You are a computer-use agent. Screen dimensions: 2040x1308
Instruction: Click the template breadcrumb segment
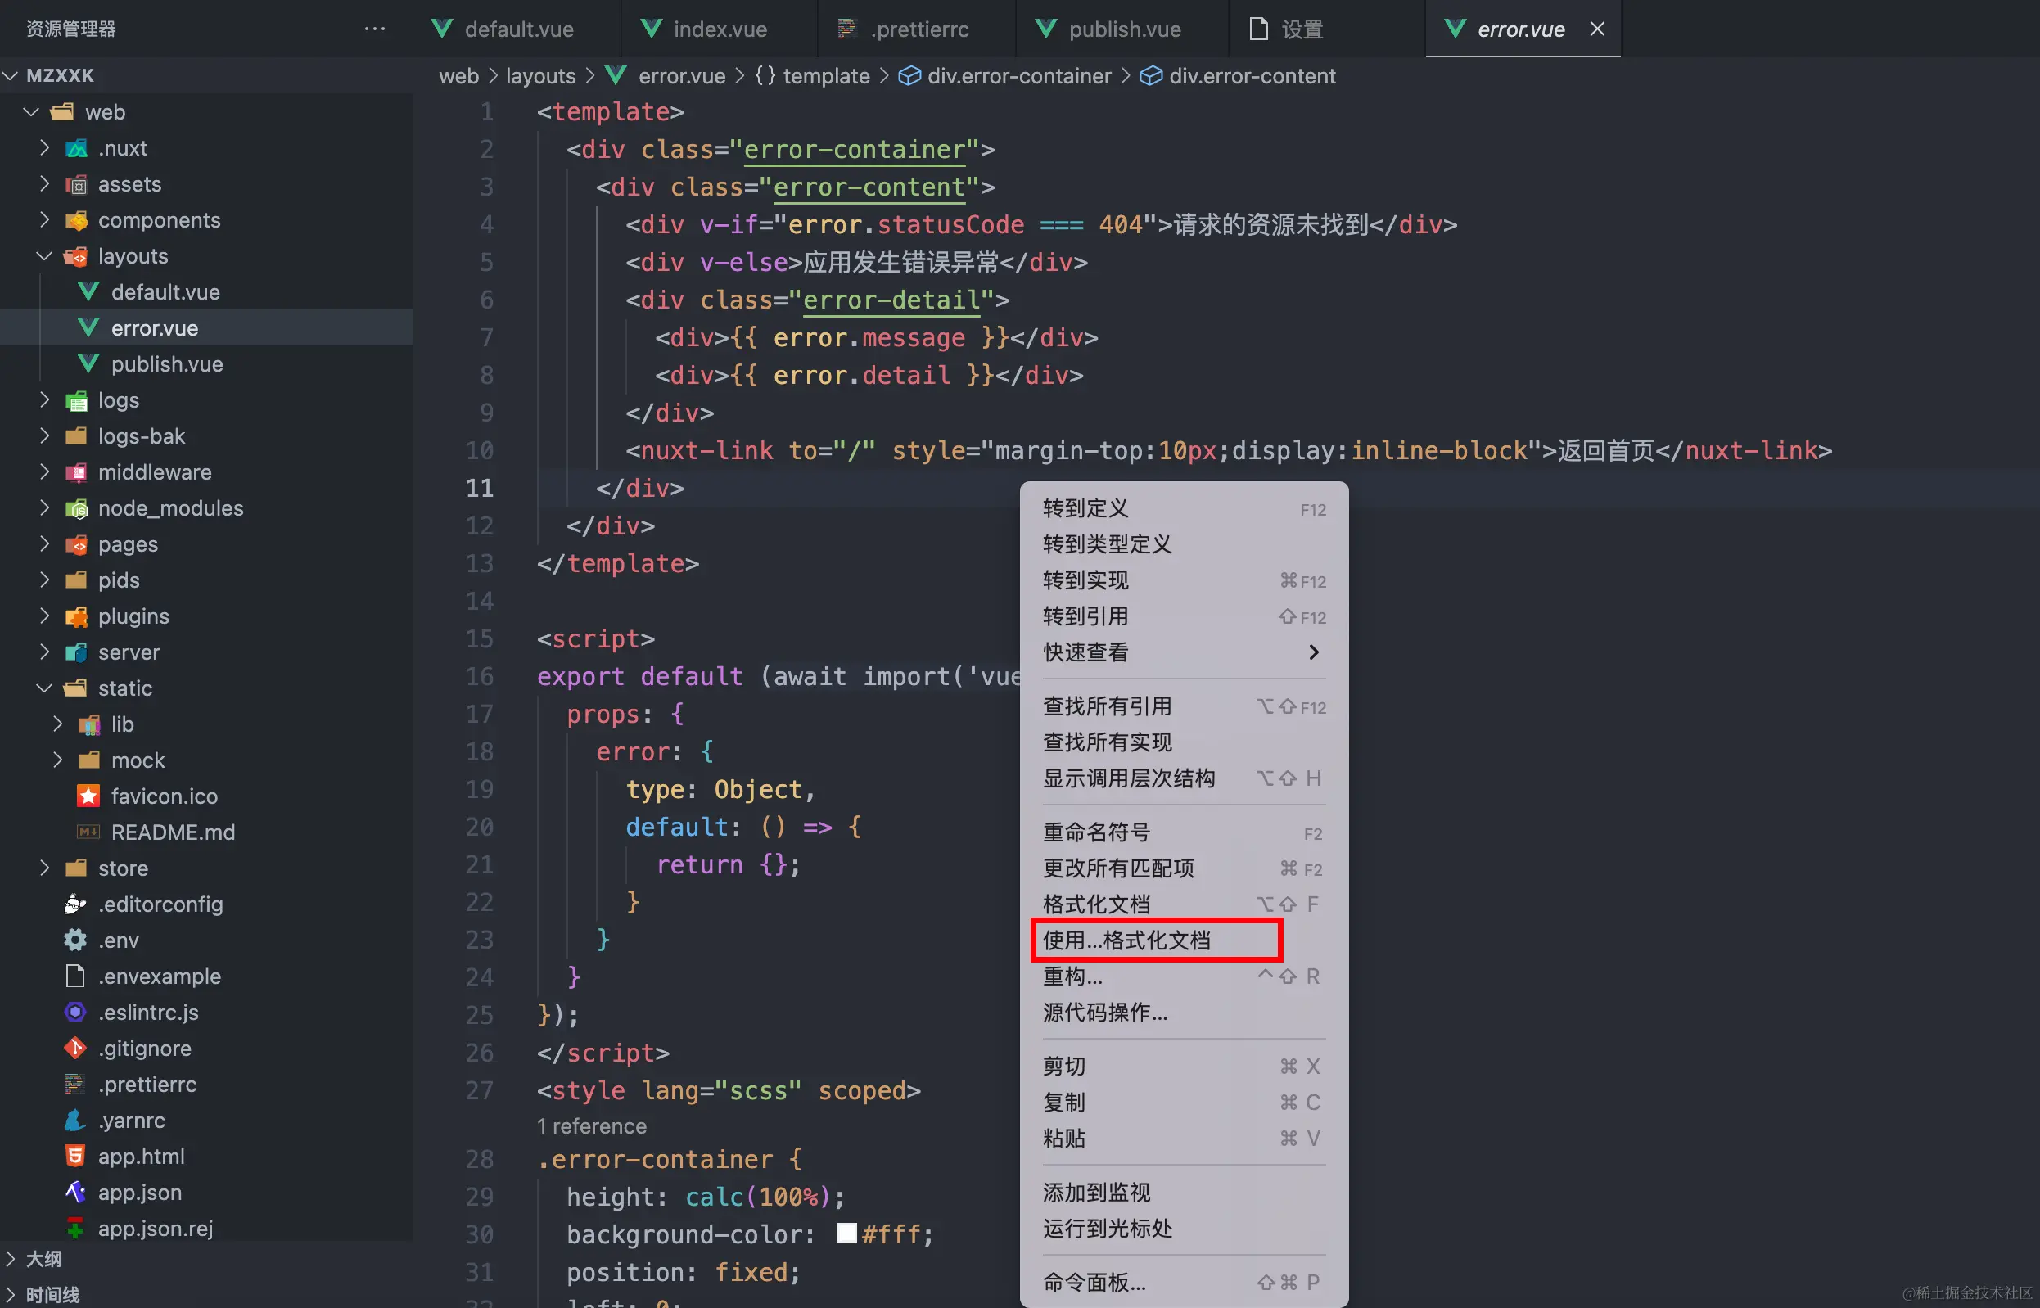tap(813, 75)
